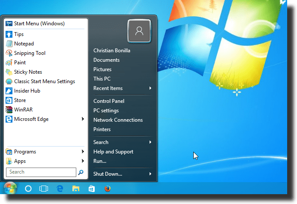Open Shut Down options arrow
Viewport: 297px width, 204px height.
pyautogui.click(x=150, y=174)
